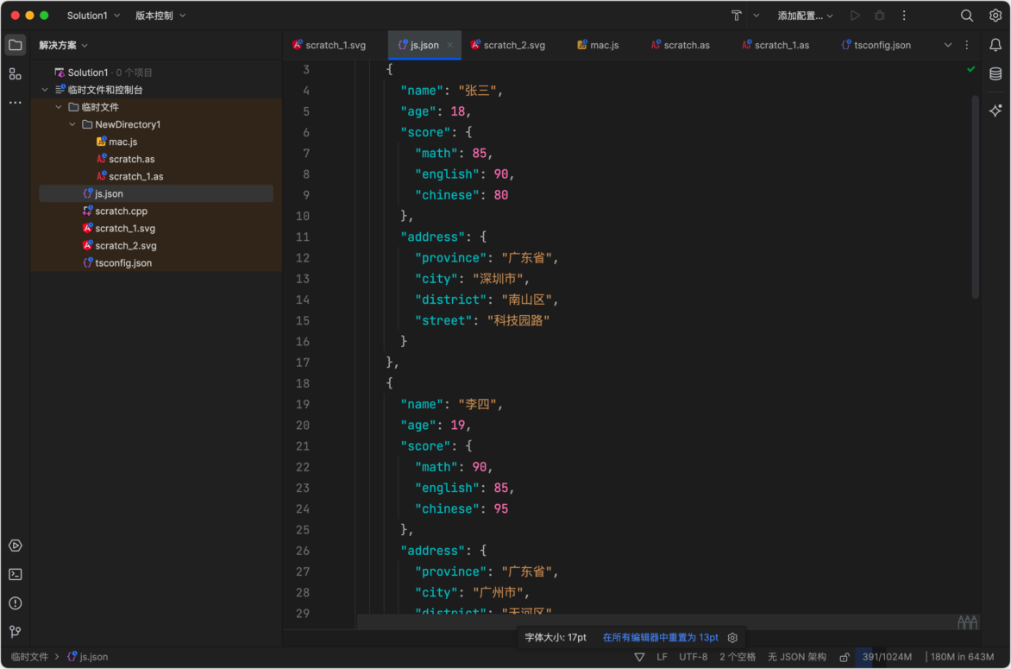Screen dimensions: 1011x669
Task: Open the Problems tool window icon
Action: coord(16,603)
